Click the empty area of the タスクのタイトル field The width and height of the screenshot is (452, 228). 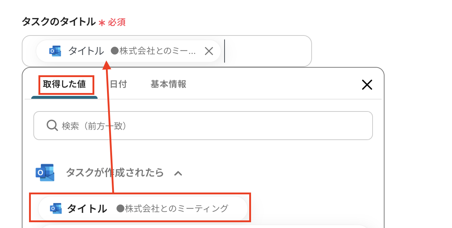(268, 51)
